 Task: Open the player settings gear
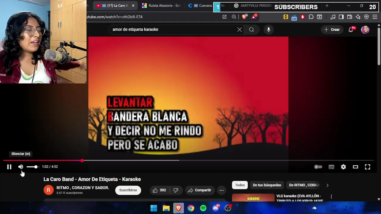[x=343, y=167]
